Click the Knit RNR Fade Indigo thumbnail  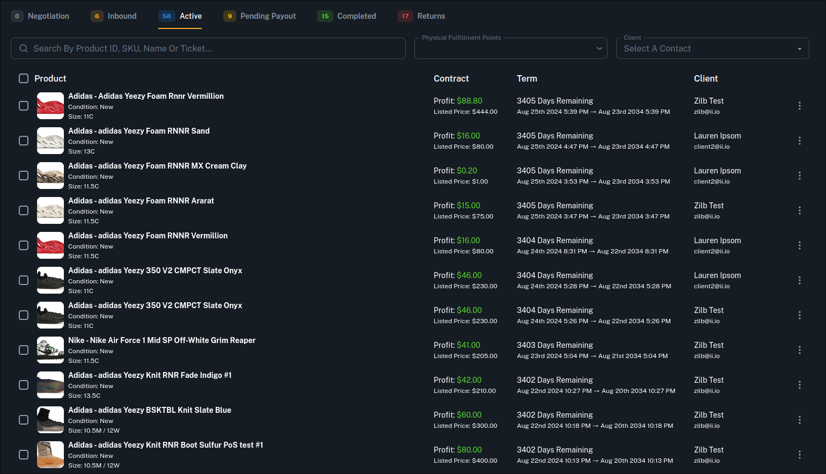click(50, 385)
